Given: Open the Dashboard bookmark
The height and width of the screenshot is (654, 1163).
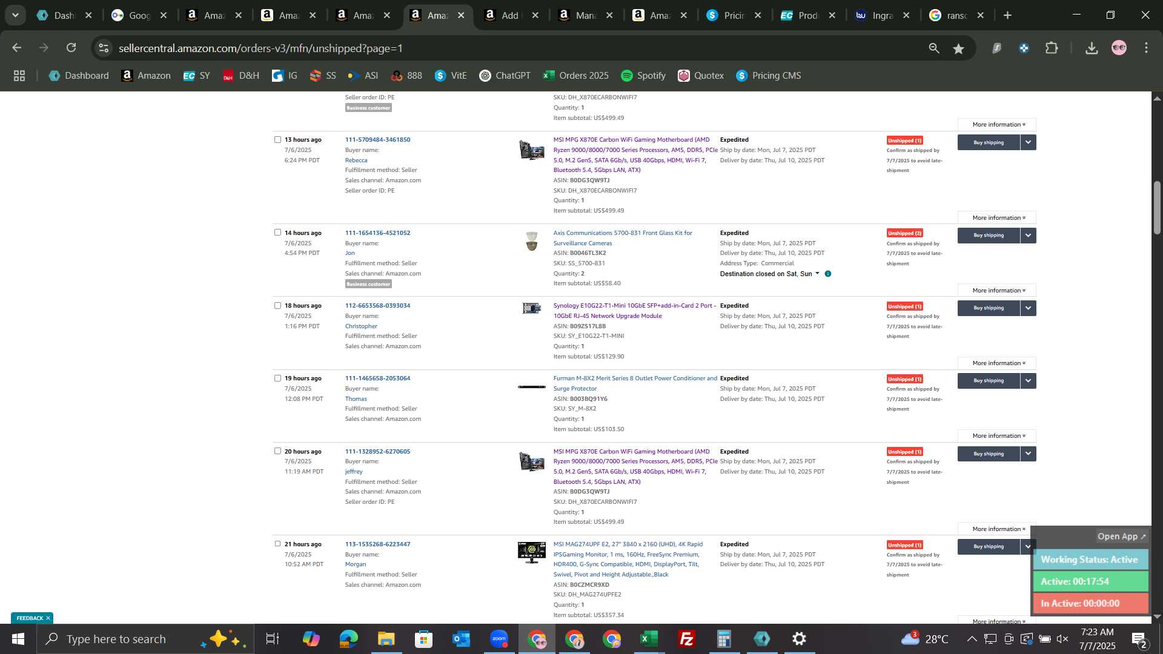Looking at the screenshot, I should (79, 76).
